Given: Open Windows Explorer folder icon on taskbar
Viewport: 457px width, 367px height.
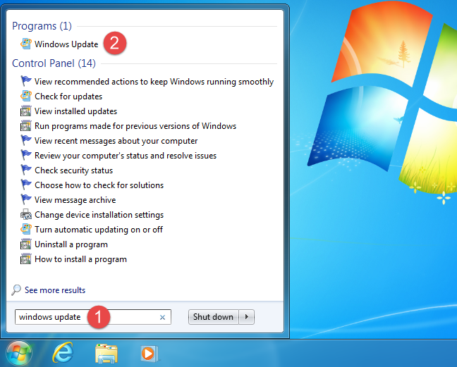Looking at the screenshot, I should click(106, 354).
